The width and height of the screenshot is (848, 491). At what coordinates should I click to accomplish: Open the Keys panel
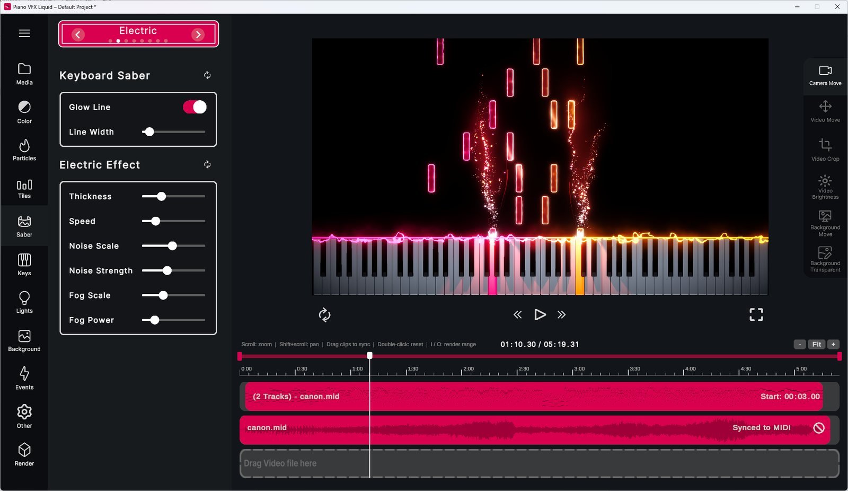click(x=24, y=265)
